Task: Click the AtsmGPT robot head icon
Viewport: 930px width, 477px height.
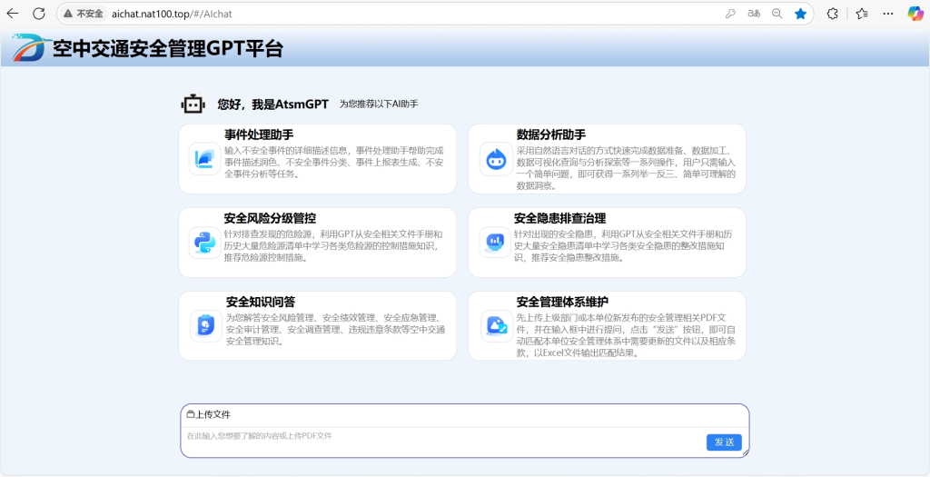Action: point(193,104)
